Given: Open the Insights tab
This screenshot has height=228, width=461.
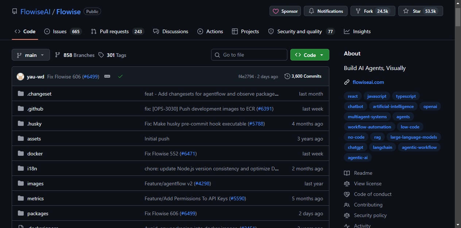Looking at the screenshot, I should click(357, 31).
